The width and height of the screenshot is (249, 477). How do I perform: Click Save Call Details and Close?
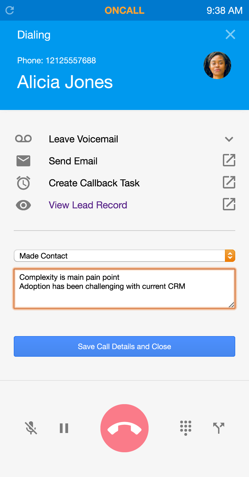coord(124,346)
